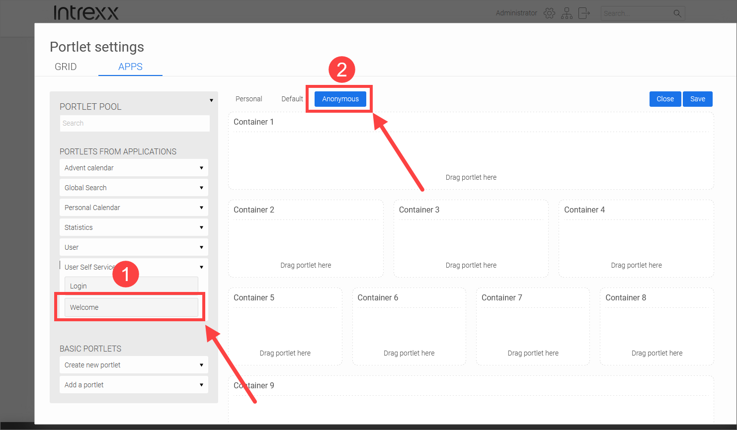The height and width of the screenshot is (430, 737).
Task: Switch to the Personal portlet view
Action: [x=248, y=99]
